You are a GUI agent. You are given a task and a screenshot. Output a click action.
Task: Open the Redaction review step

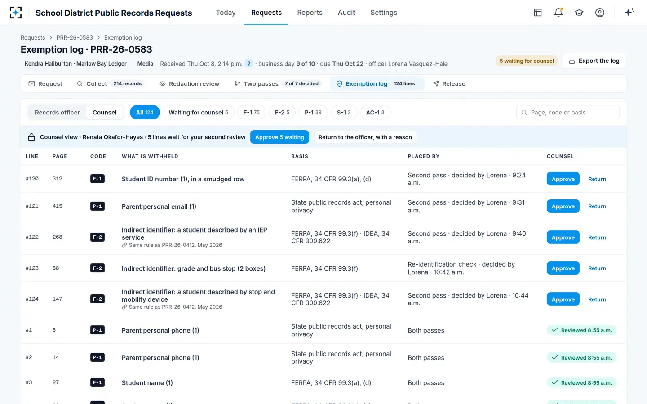(x=190, y=84)
